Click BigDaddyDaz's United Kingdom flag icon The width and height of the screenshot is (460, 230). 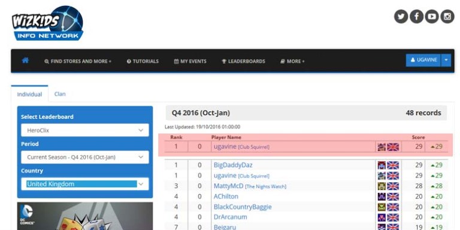[x=393, y=165]
